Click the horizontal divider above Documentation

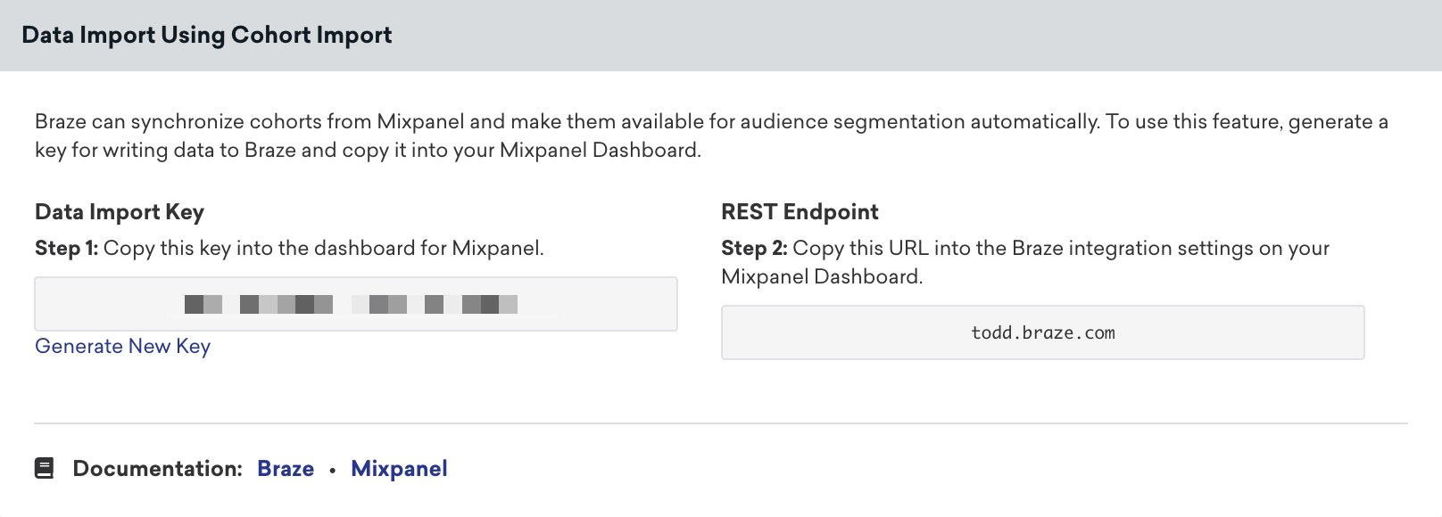(720, 423)
